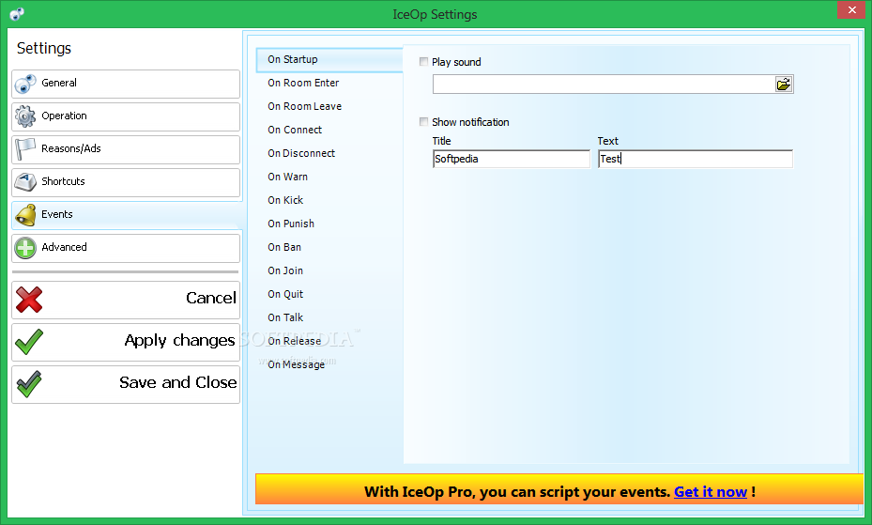Click the General eyeballs icon

(25, 84)
